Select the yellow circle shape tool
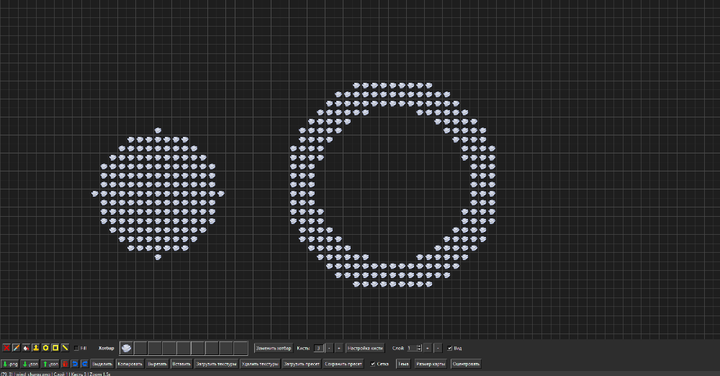The image size is (720, 376). click(x=45, y=348)
